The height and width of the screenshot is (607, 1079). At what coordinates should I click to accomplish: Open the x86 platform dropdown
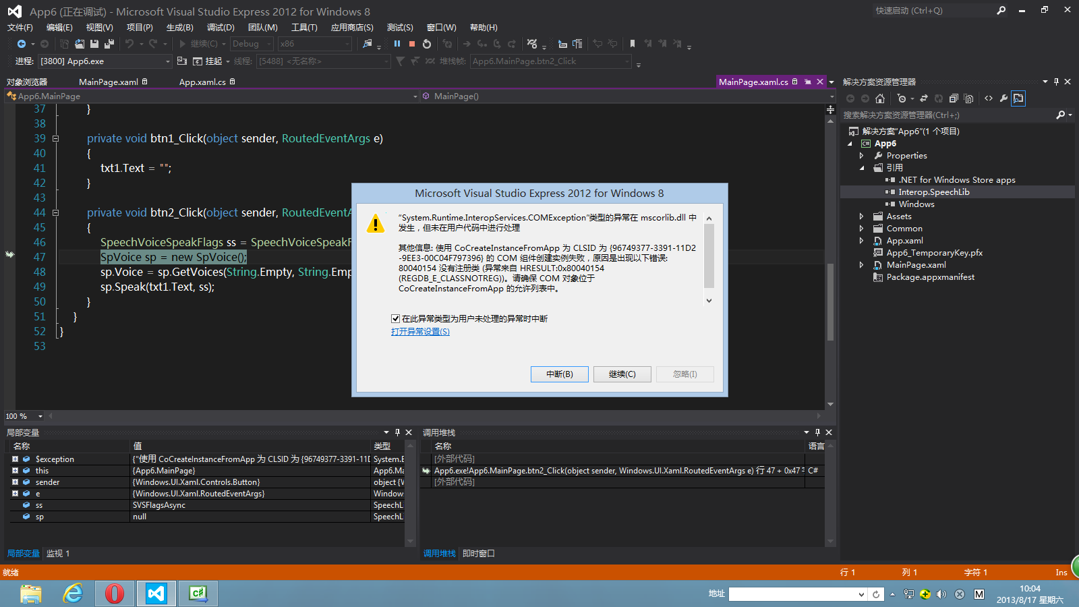[x=315, y=44]
